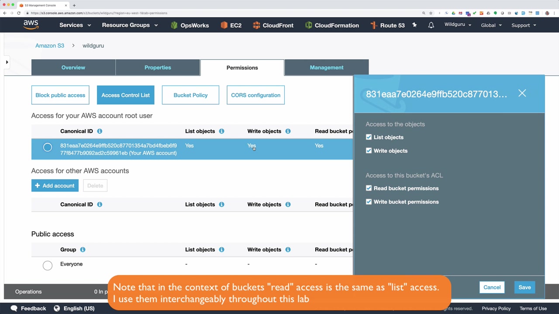Toggle the Write objects checkbox in side panel
This screenshot has height=314, width=559.
click(x=369, y=151)
